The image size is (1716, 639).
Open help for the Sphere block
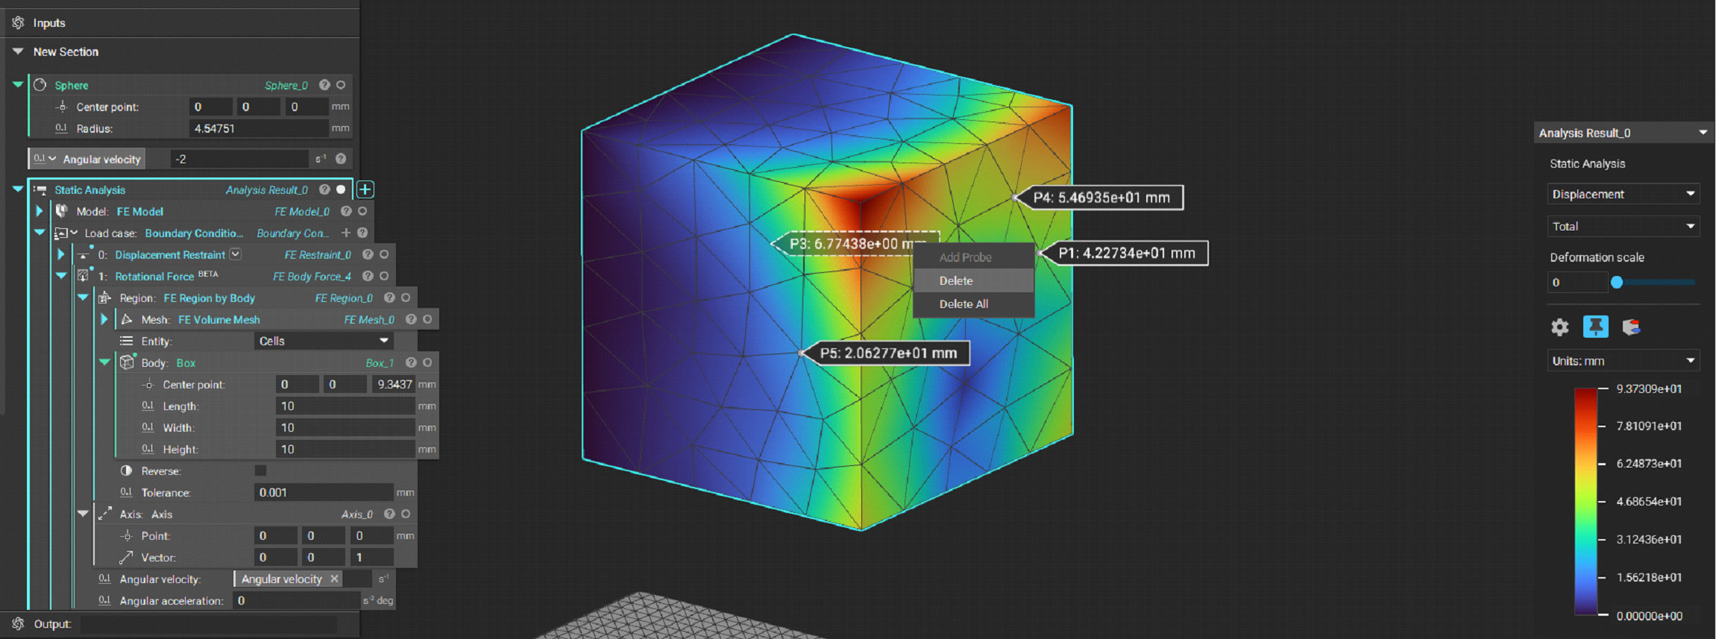tap(324, 85)
